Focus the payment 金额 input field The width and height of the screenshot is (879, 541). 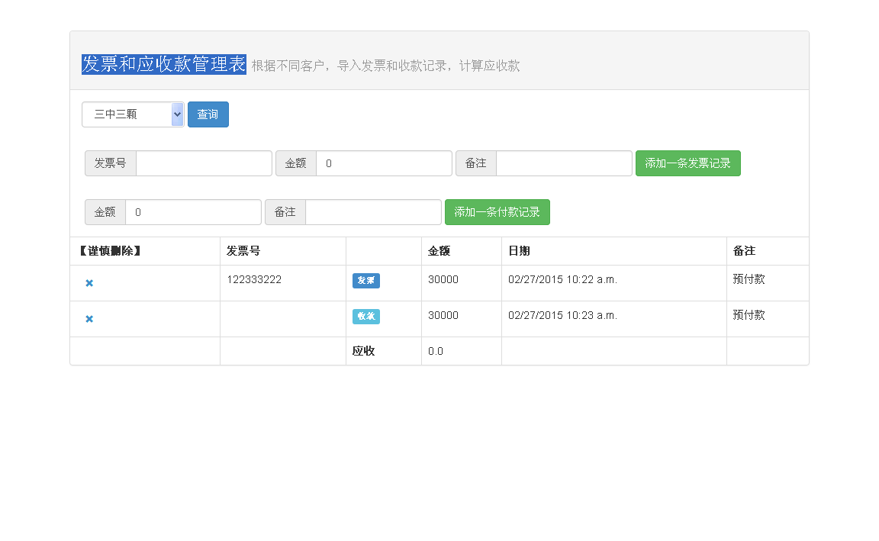(x=193, y=212)
